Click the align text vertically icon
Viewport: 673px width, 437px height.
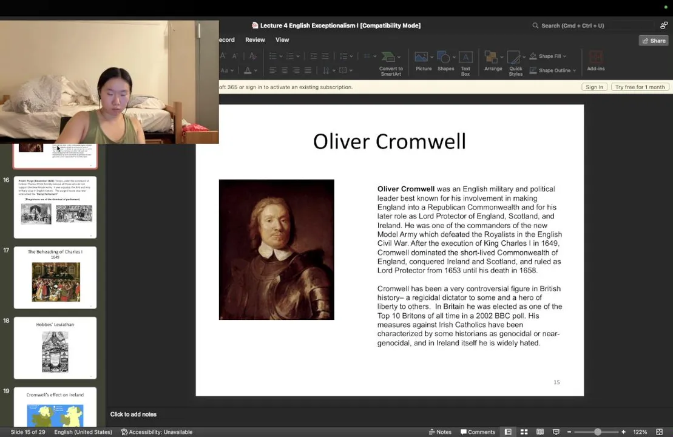[343, 70]
